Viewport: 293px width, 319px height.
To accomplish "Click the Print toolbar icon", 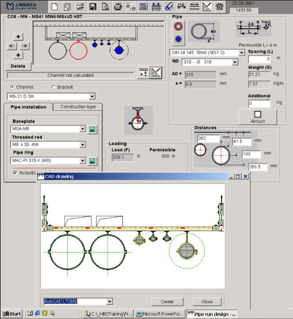I will tap(118, 7).
